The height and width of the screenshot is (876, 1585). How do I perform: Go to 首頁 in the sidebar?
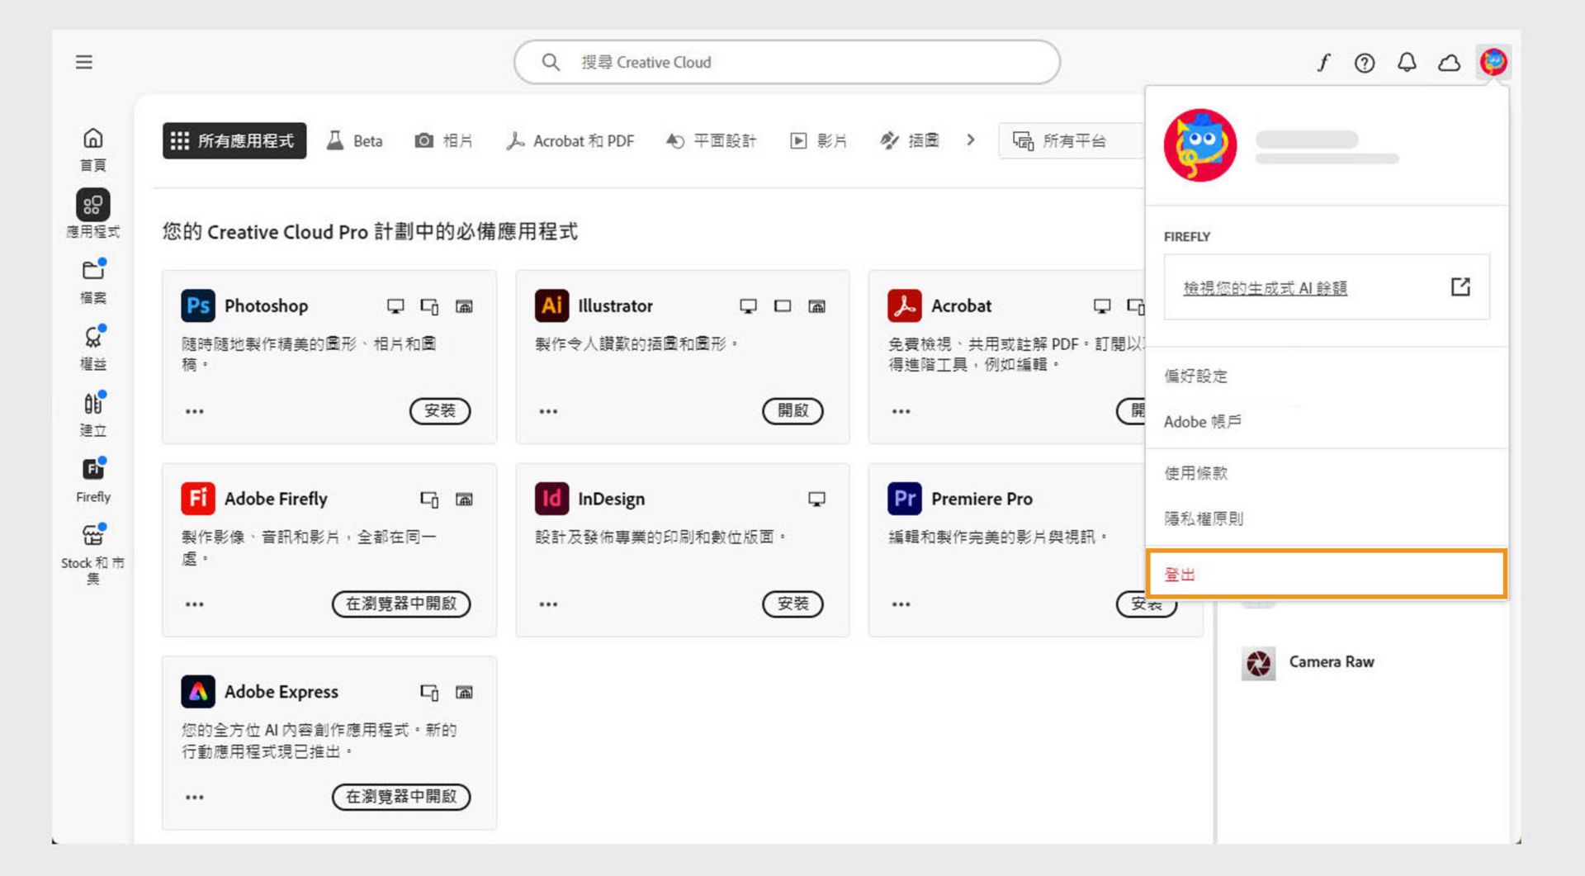tap(93, 149)
